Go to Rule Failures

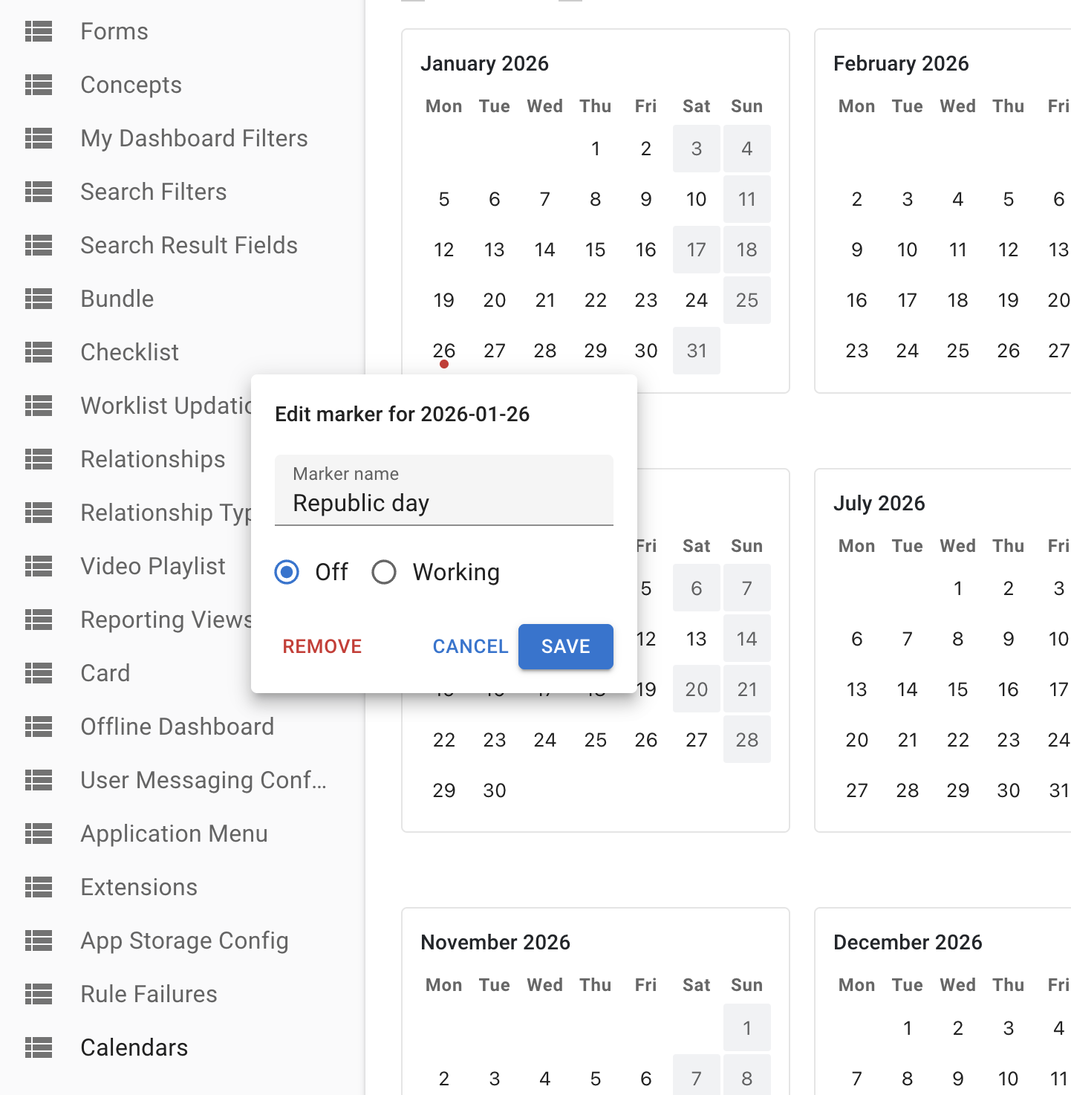coord(149,994)
